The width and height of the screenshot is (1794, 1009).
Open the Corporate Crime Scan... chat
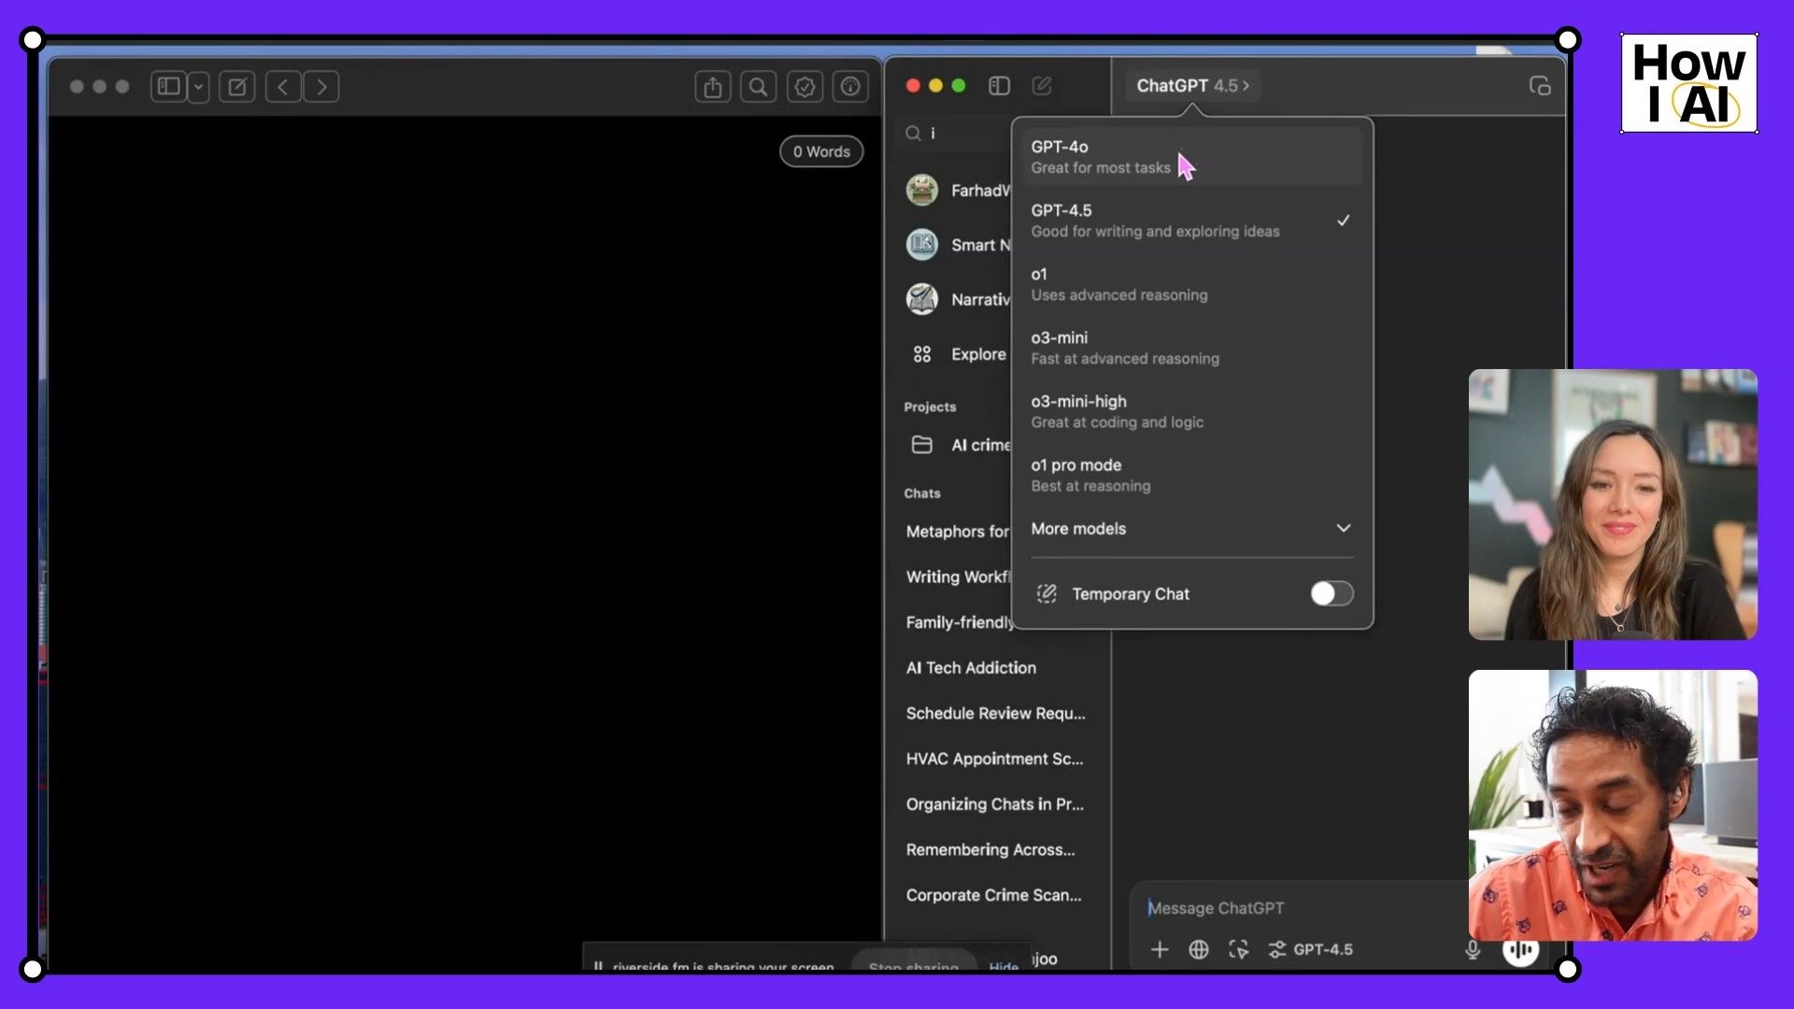click(x=996, y=895)
